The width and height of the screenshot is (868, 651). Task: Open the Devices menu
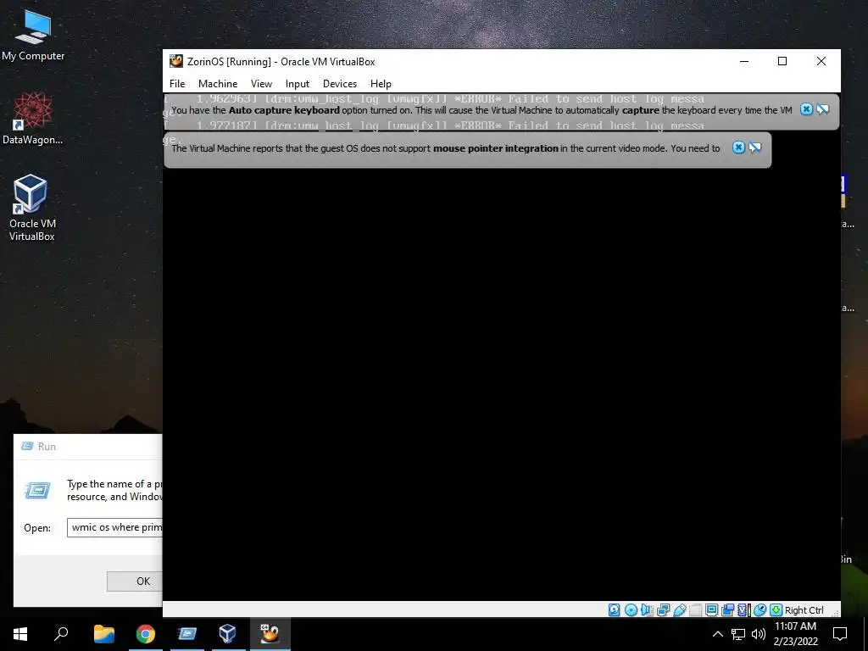click(340, 84)
